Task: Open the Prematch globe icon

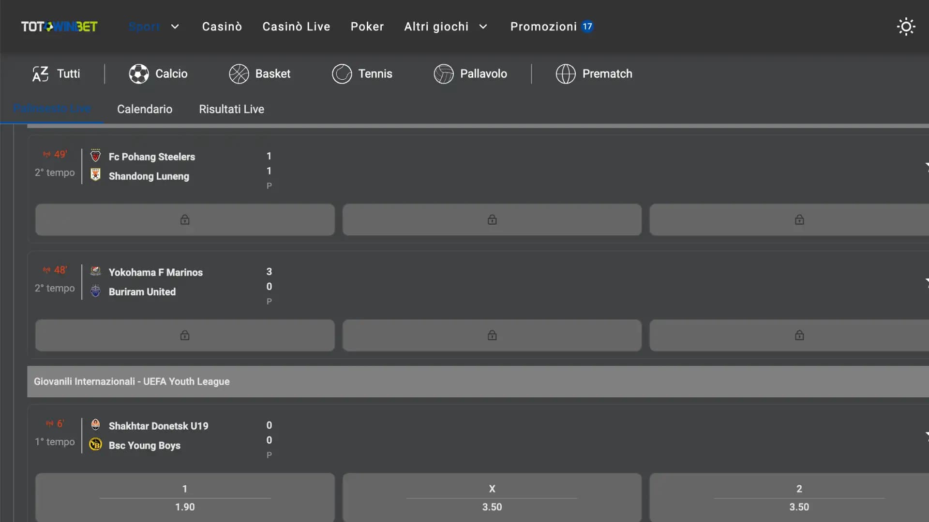Action: (565, 74)
